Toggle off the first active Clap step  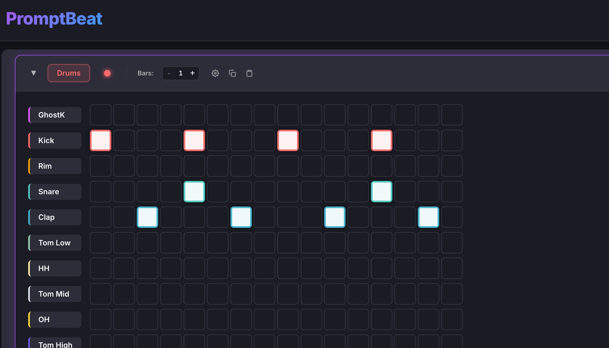[147, 217]
